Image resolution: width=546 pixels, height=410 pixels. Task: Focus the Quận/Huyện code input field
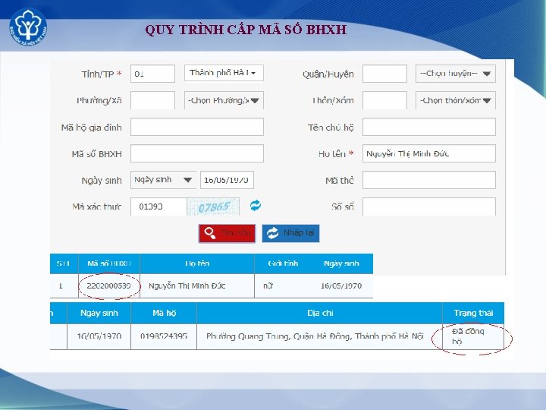click(384, 74)
